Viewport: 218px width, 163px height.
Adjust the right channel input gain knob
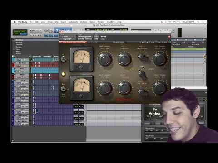pyautogui.click(x=105, y=88)
